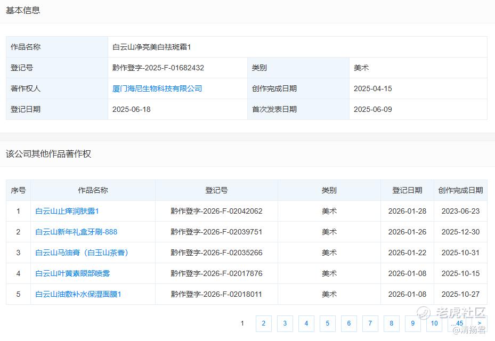This screenshot has width=495, height=341.
Task: Switch to page 7 of the list
Action: coord(370,323)
